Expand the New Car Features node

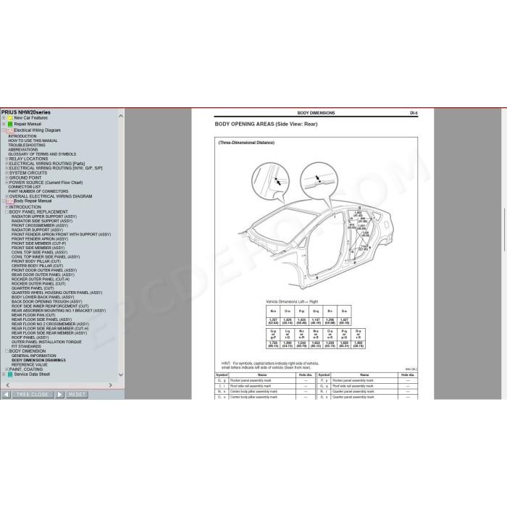(4, 118)
